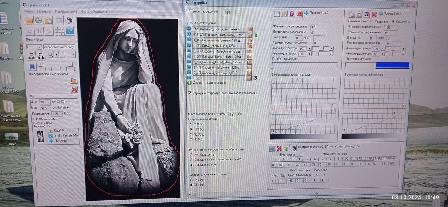The height and width of the screenshot is (207, 448).
Task: Click the orange open-folder icon in Гравёр toolbar
Action: (29, 20)
